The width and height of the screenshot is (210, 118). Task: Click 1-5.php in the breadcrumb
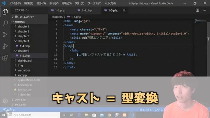(x=76, y=17)
